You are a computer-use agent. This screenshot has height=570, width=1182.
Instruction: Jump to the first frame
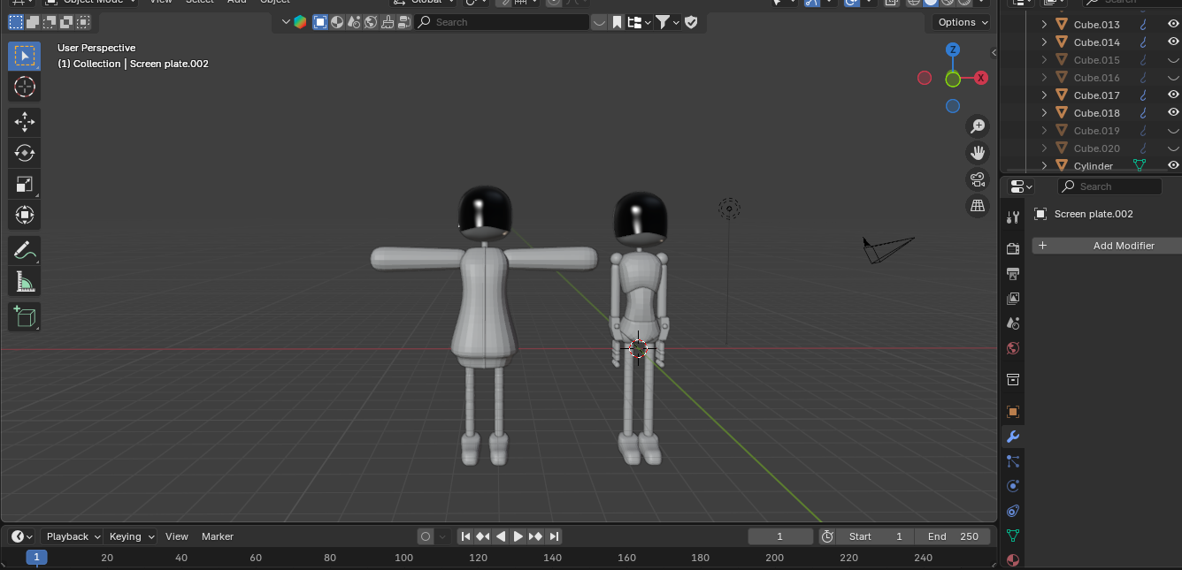point(465,536)
